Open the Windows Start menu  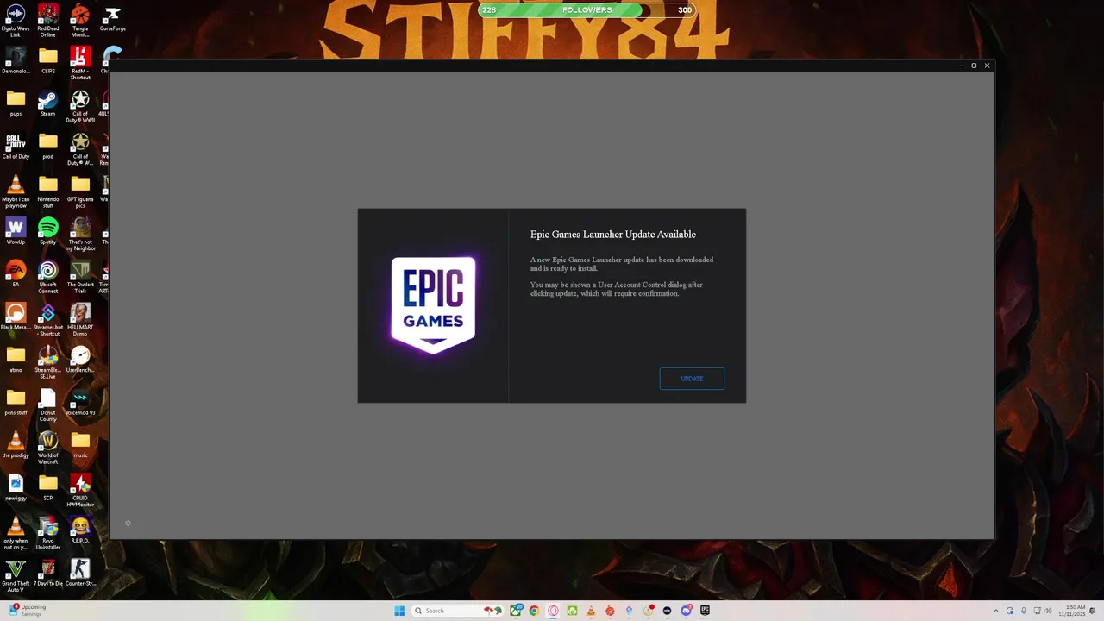399,611
